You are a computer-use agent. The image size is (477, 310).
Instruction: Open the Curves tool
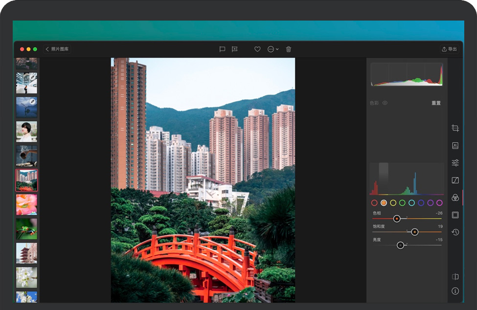tap(455, 180)
